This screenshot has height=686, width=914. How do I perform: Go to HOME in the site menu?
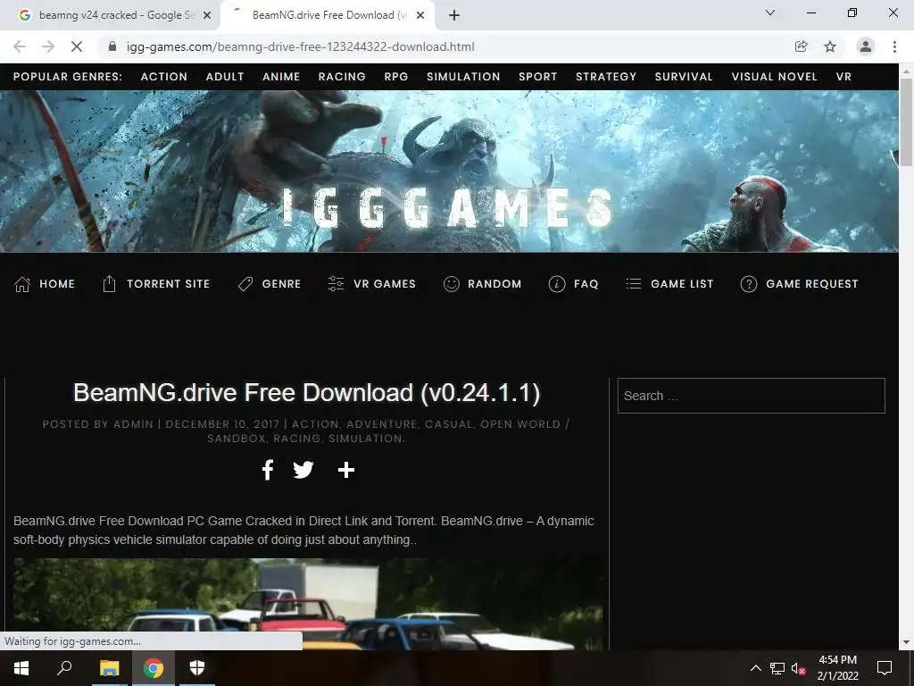[x=57, y=284]
